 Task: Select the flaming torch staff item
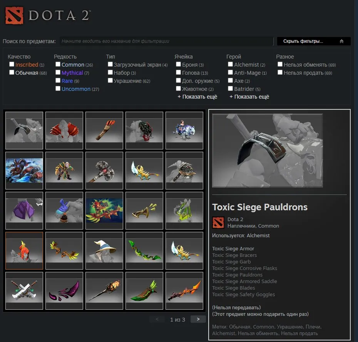(104, 291)
